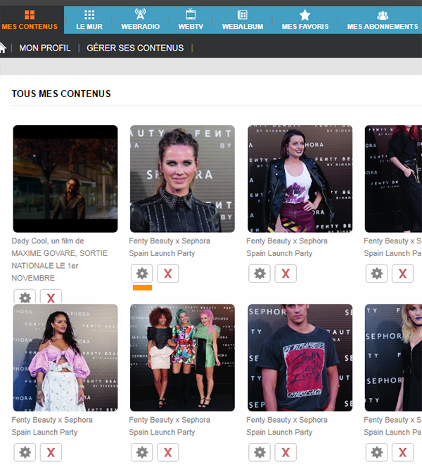The width and height of the screenshot is (422, 474).
Task: Open photo of three women posing together
Action: coord(182,358)
